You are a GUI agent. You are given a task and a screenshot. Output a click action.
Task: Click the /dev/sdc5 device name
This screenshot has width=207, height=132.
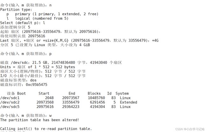[10, 107]
